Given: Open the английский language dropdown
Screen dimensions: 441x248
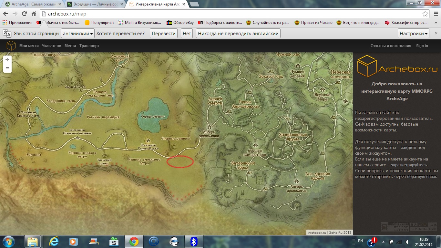Looking at the screenshot, I should [78, 34].
